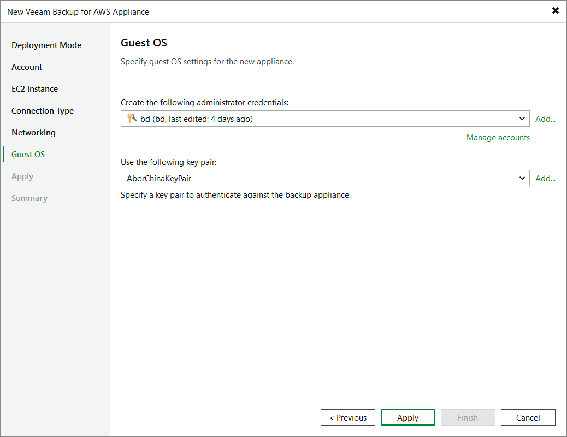567x437 pixels.
Task: Select the Summary step in sidebar
Action: click(29, 198)
